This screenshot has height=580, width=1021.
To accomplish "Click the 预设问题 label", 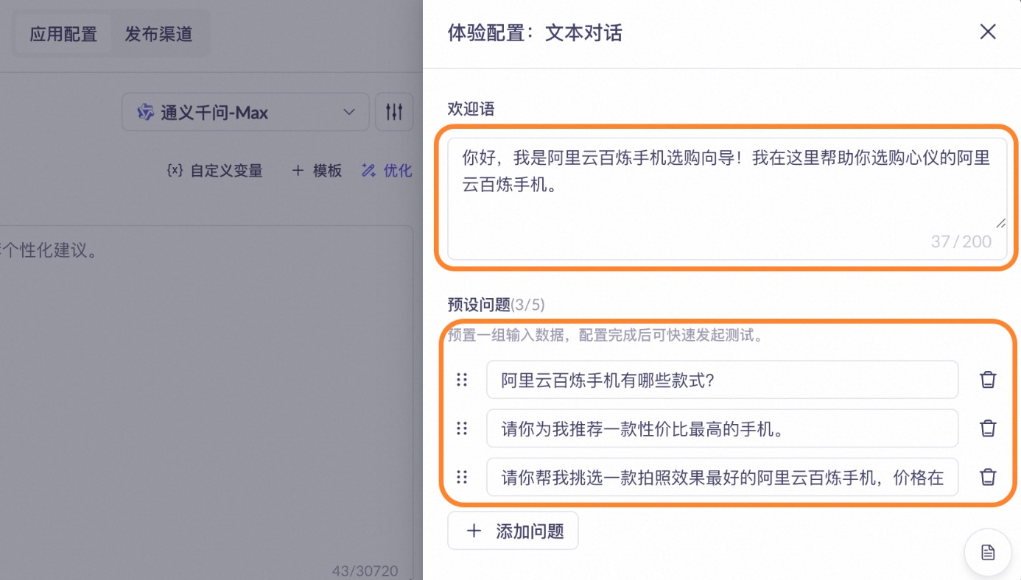I will click(x=479, y=304).
